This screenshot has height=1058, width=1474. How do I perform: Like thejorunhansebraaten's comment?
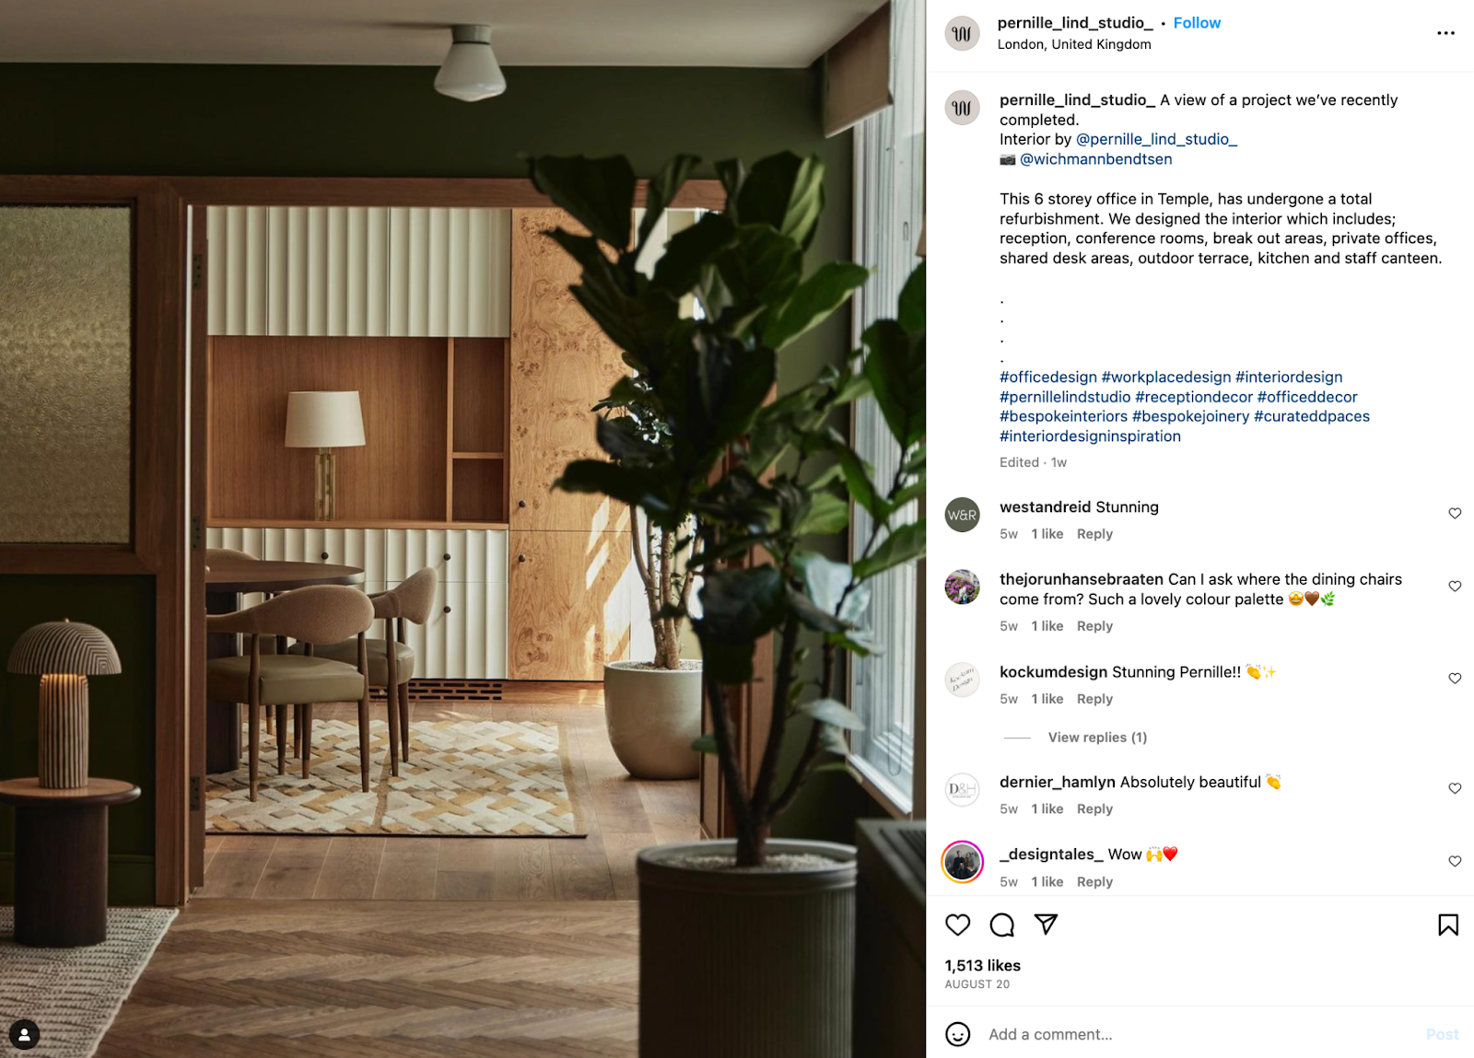(1455, 587)
